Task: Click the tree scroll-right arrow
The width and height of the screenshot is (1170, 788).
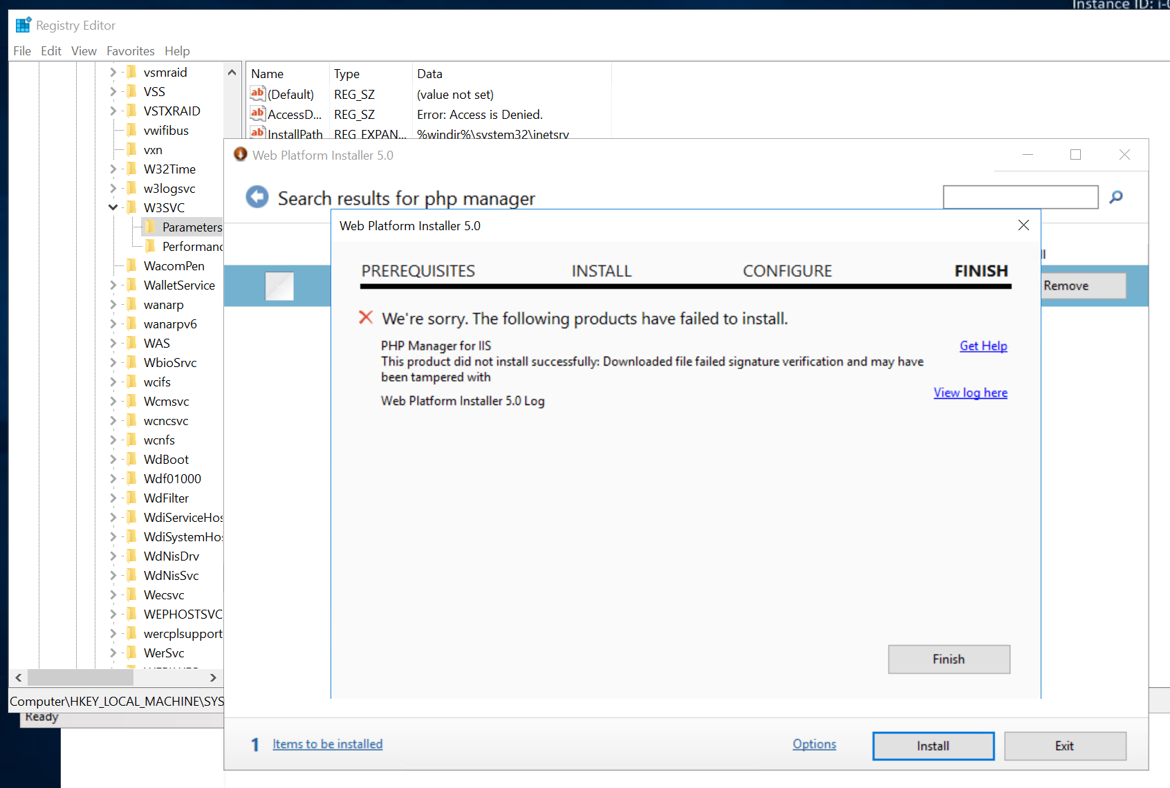Action: click(213, 677)
